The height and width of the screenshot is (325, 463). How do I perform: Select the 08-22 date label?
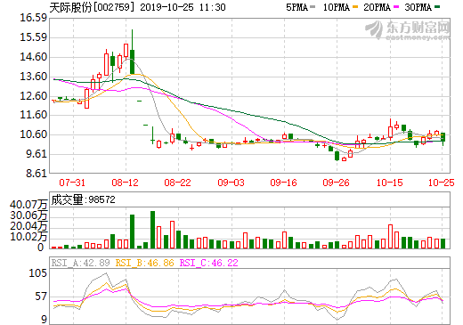[x=177, y=183]
